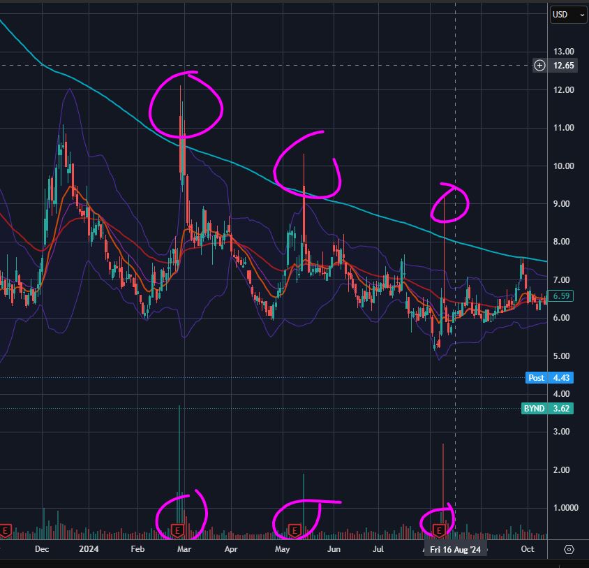Click the May label on time axis
This screenshot has width=589, height=568.
(282, 549)
